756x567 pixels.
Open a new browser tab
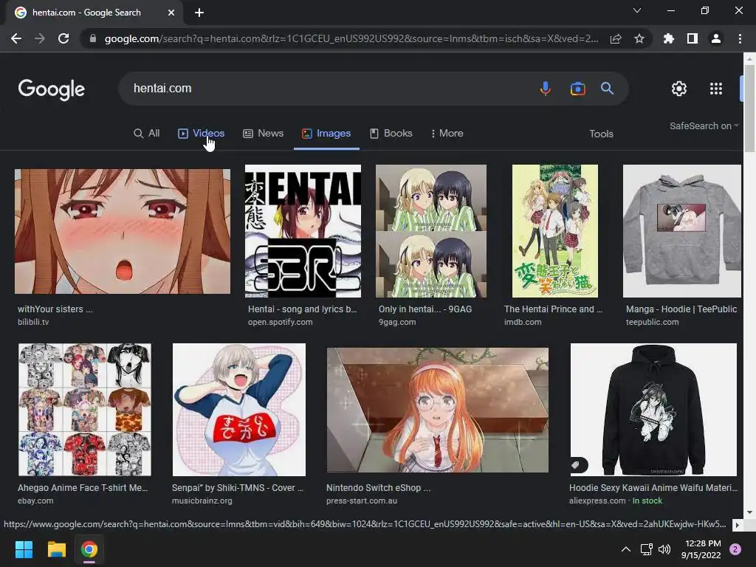[199, 13]
